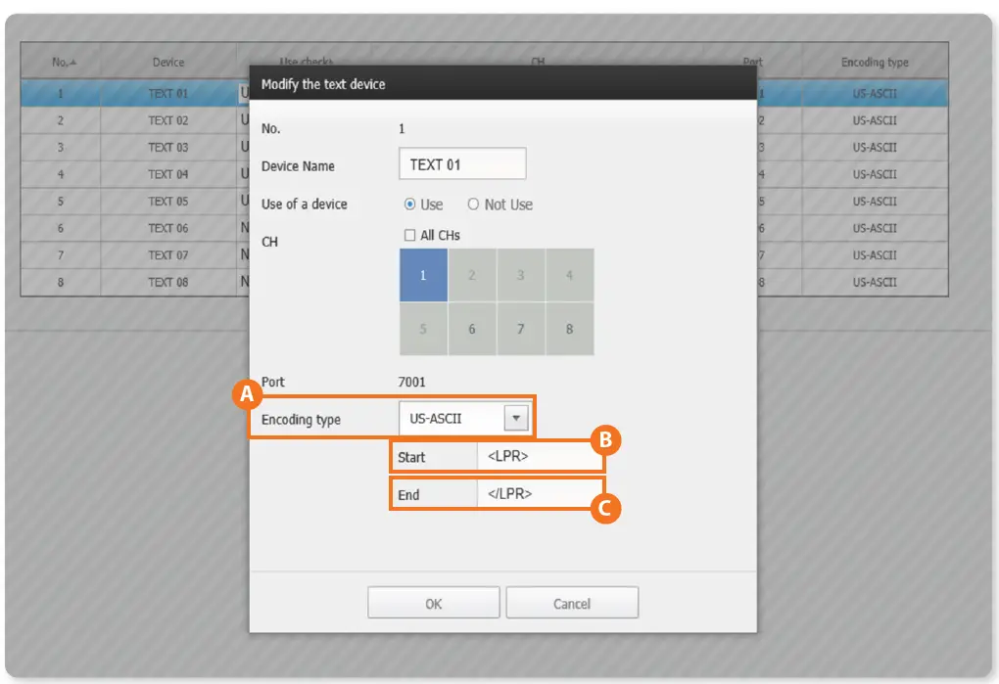Click the Encoding type column header
This screenshot has height=684, width=999.
[875, 62]
